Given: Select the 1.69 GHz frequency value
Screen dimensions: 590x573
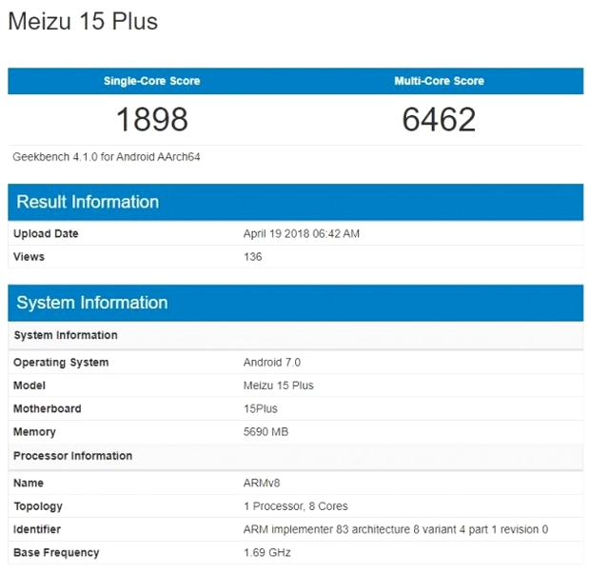Looking at the screenshot, I should (267, 553).
